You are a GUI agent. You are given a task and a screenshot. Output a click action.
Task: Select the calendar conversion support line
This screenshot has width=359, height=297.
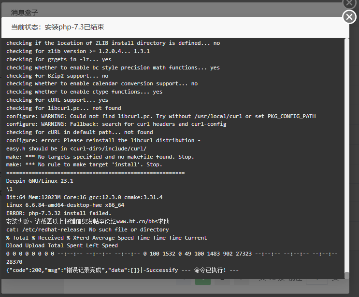coord(102,83)
